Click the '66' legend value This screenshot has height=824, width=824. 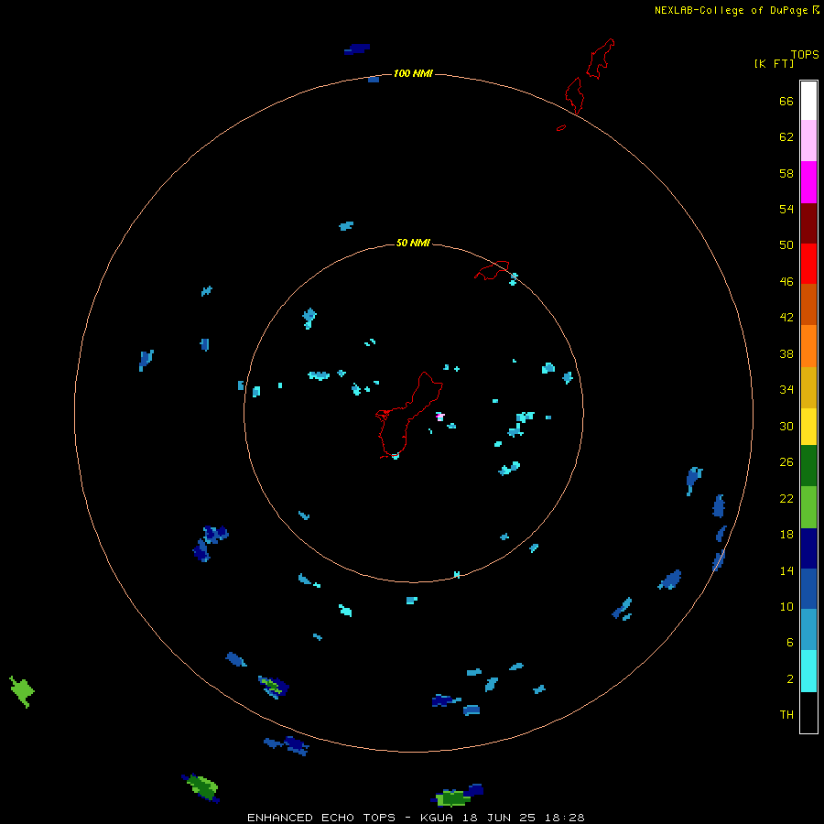[786, 102]
